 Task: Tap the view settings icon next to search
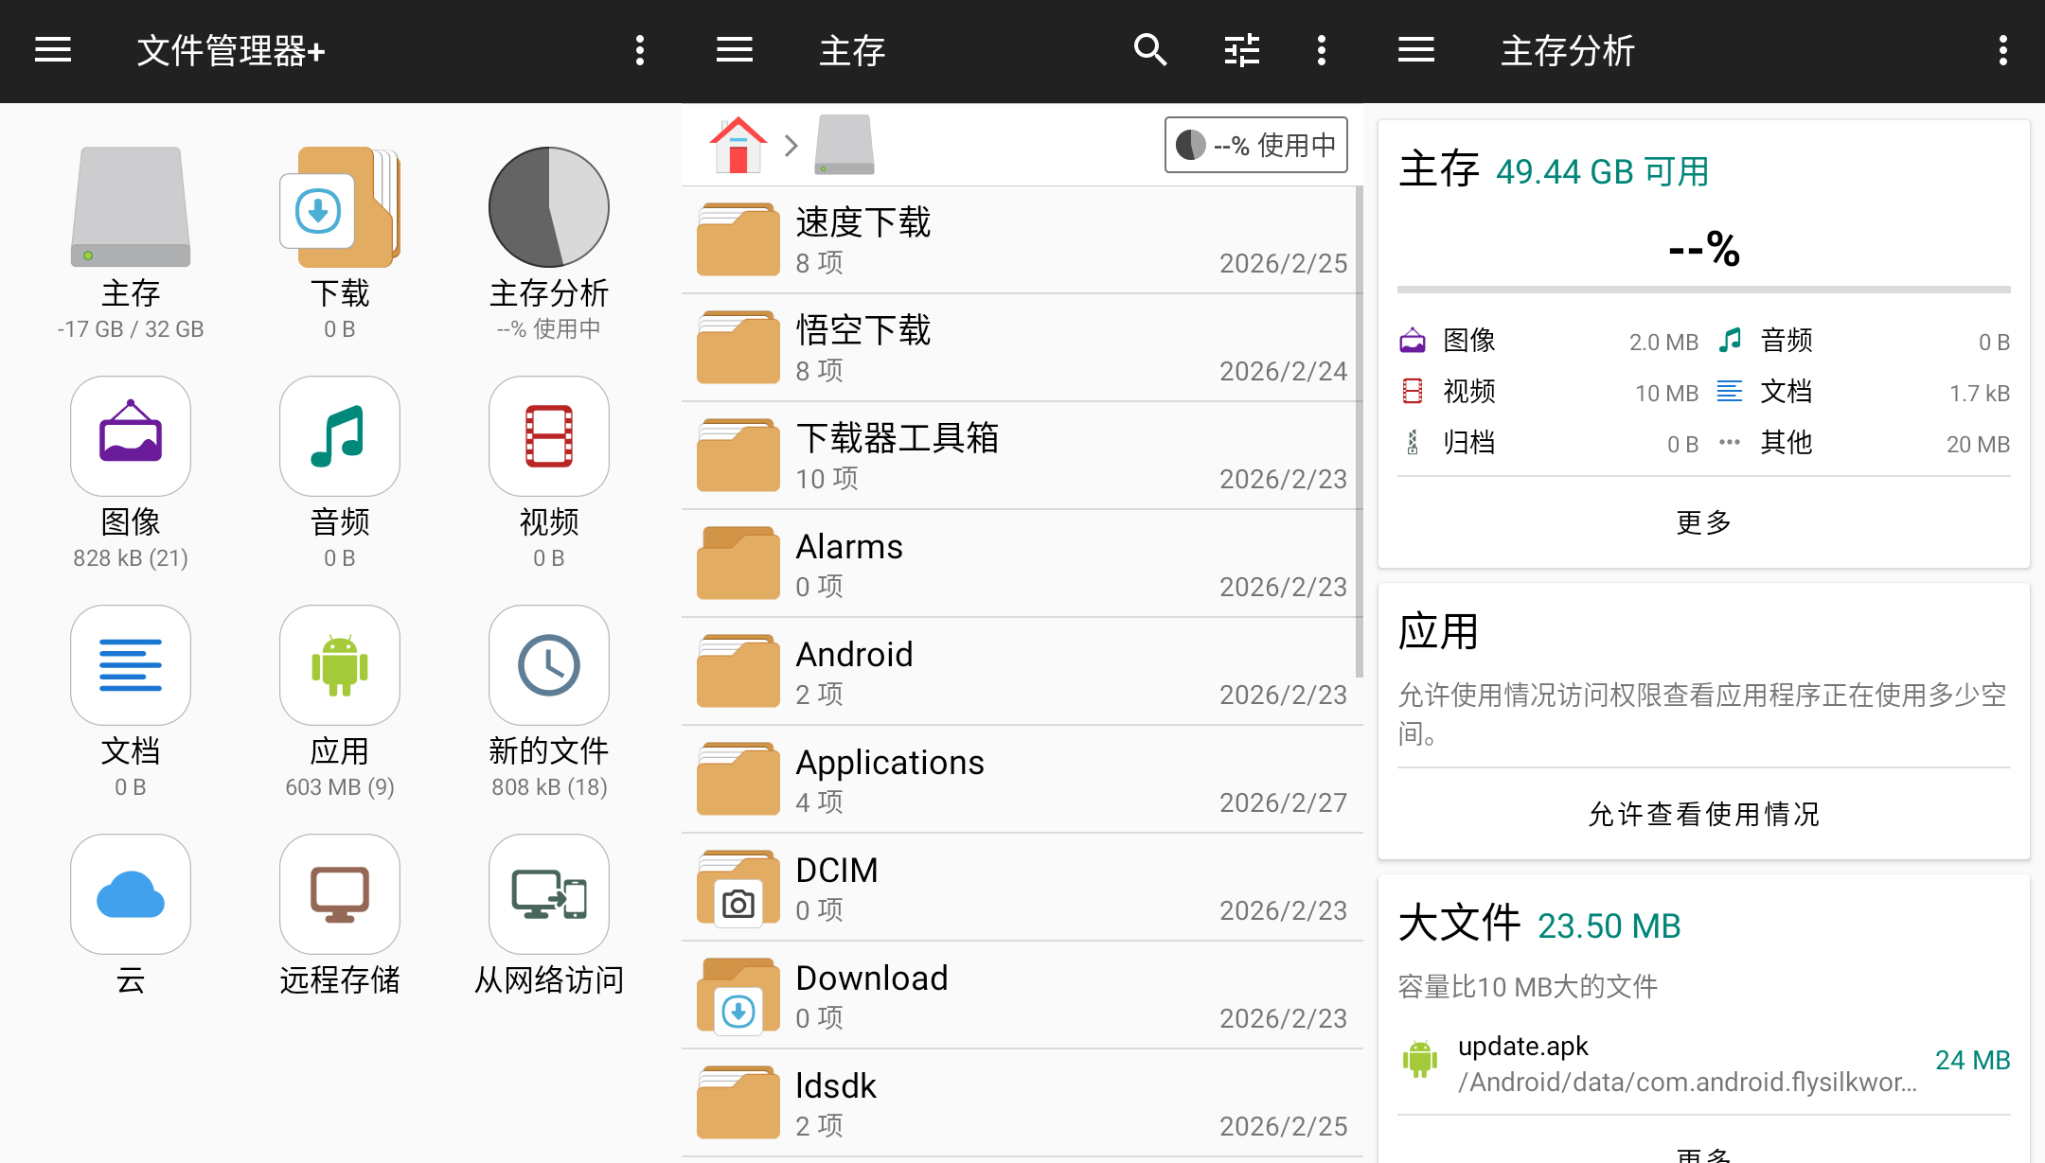[x=1240, y=50]
